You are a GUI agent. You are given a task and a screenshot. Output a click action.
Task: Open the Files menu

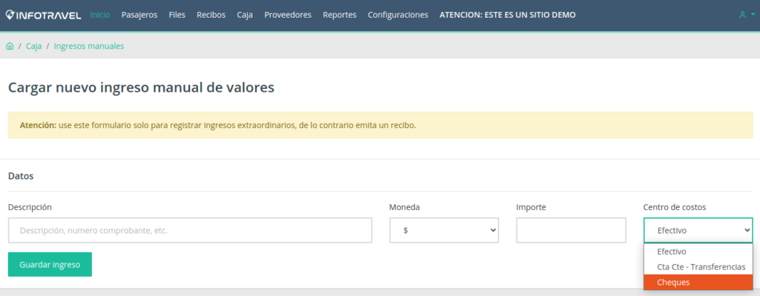tap(177, 15)
